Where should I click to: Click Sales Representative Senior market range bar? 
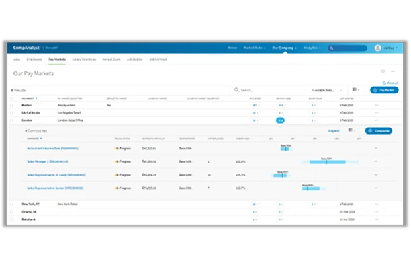[314, 188]
